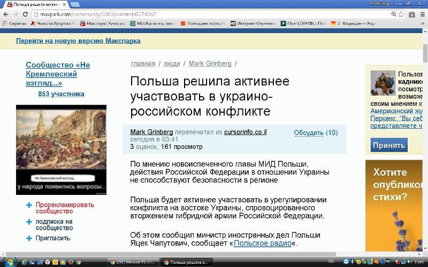Click the zoom magnifier icon in address bar
This screenshot has width=428, height=267.
pyautogui.click(x=394, y=14)
